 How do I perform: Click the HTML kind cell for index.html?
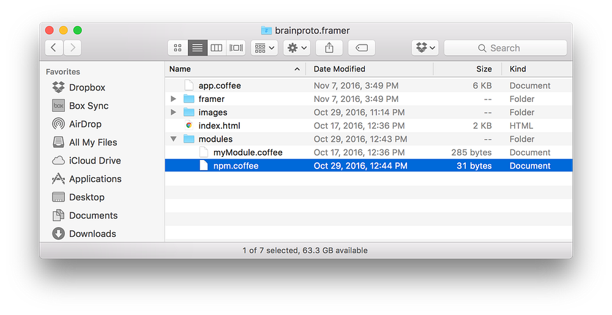521,126
